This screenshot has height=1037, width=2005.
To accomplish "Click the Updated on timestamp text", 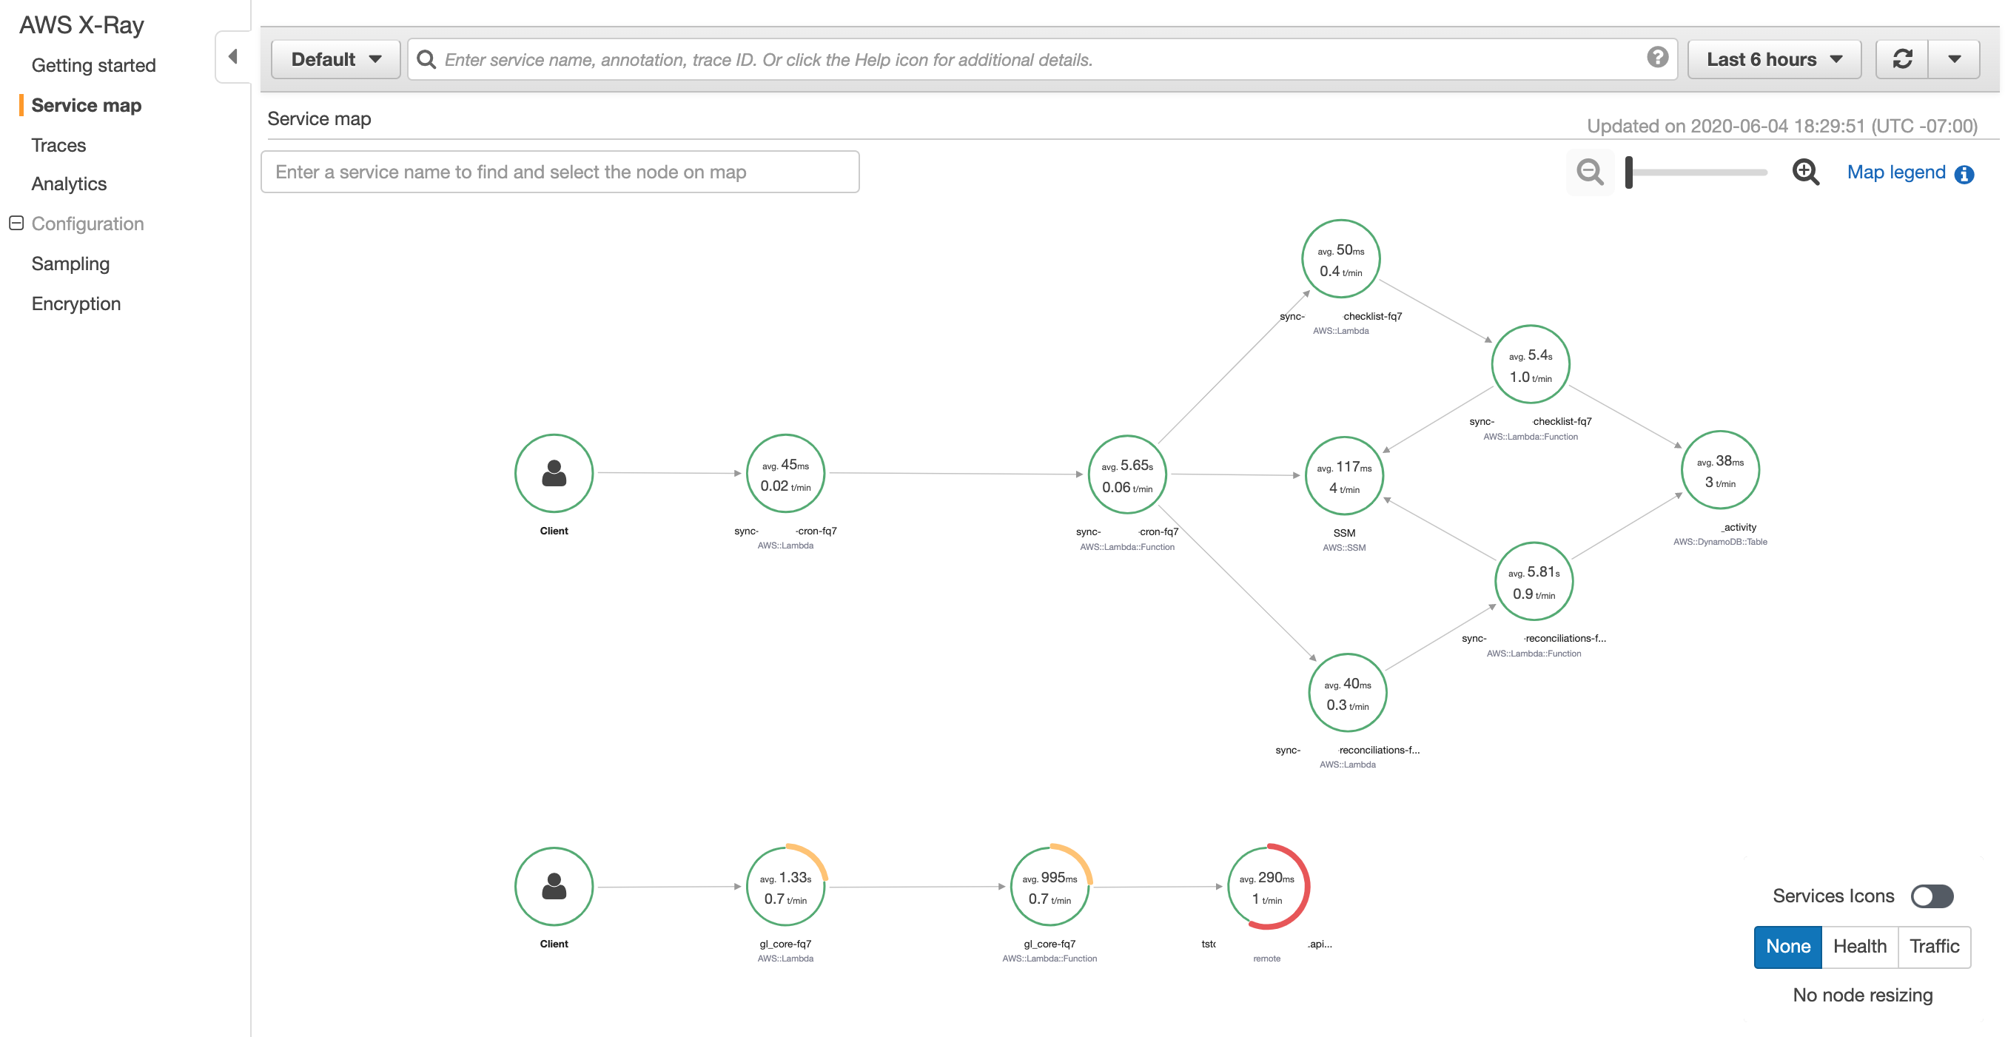I will (1781, 126).
